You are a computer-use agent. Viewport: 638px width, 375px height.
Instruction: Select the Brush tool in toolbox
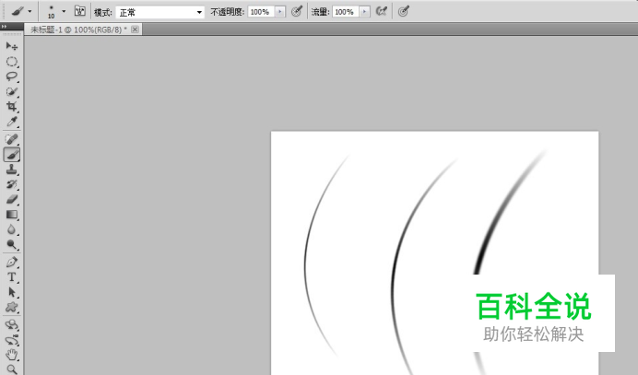click(x=11, y=155)
